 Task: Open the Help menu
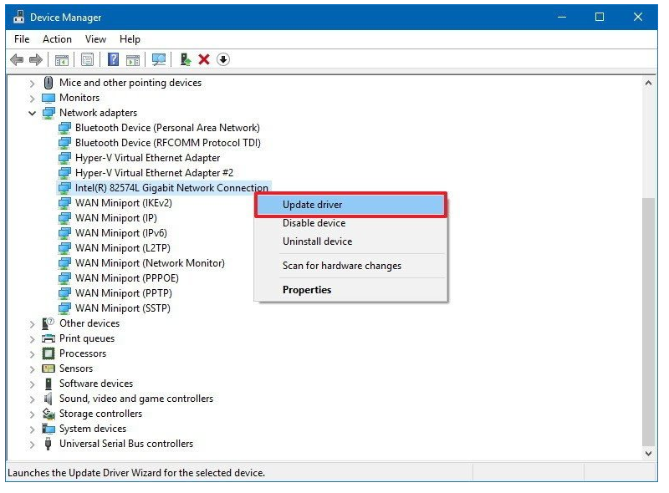[x=130, y=39]
